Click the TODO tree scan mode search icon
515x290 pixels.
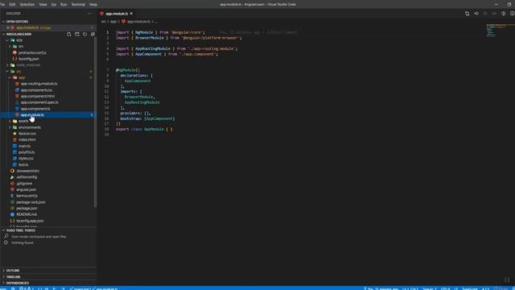tap(6, 236)
